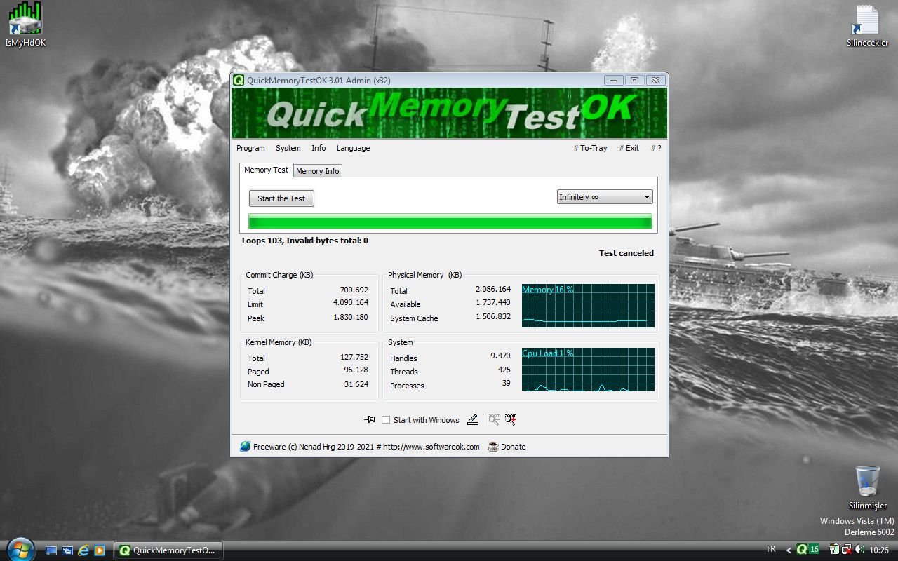Click the Donate link text
Viewport: 898px width, 561px height.
point(513,447)
